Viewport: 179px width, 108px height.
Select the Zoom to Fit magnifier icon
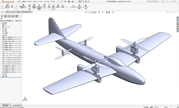86,12
